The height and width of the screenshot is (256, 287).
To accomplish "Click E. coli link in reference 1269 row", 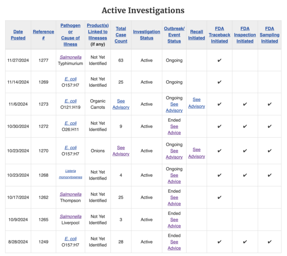I will tap(70, 79).
